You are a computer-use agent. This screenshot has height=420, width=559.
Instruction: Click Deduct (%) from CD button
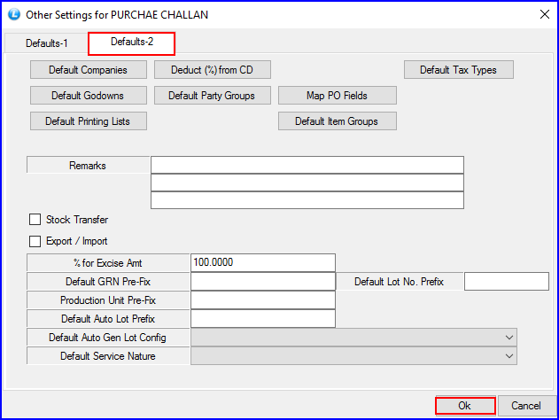[212, 70]
